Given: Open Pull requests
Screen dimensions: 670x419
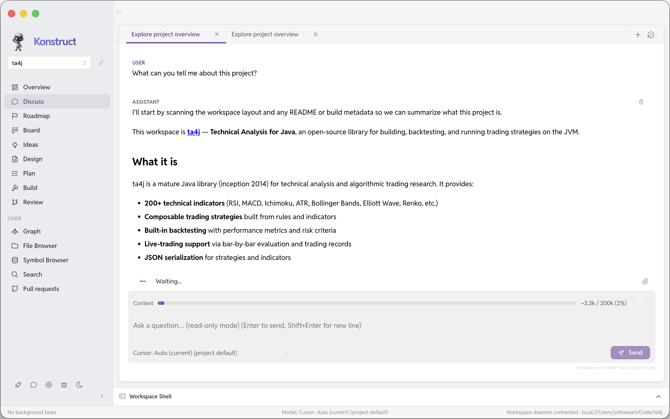Looking at the screenshot, I should click(57, 289).
